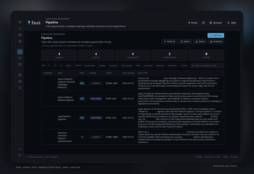Viewport: 254px width, 174px height.
Task: Open the stacked layers icon in the sidebar
Action: coord(20,41)
